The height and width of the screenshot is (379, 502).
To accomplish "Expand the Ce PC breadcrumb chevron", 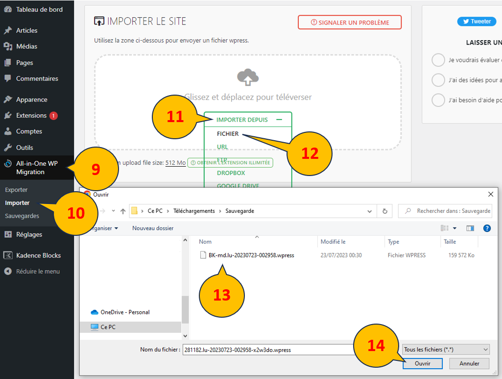I will [x=168, y=211].
